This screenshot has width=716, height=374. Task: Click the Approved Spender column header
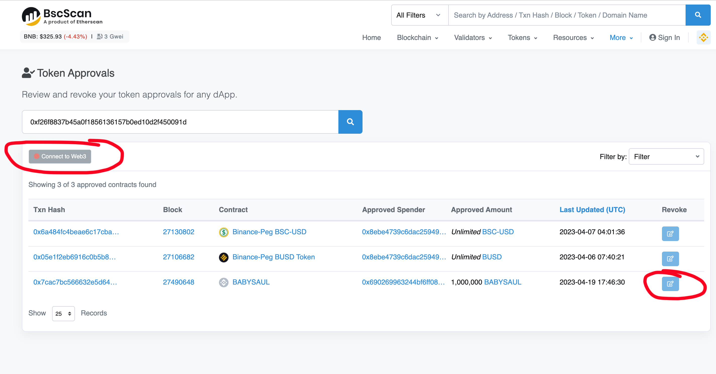coord(393,210)
